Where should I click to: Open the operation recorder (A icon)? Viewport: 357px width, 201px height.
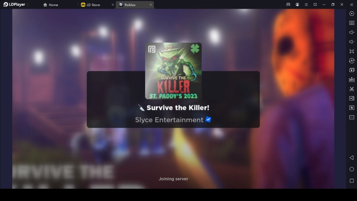coord(351,61)
